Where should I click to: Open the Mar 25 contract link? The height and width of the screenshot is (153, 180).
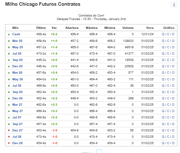(x=17, y=41)
